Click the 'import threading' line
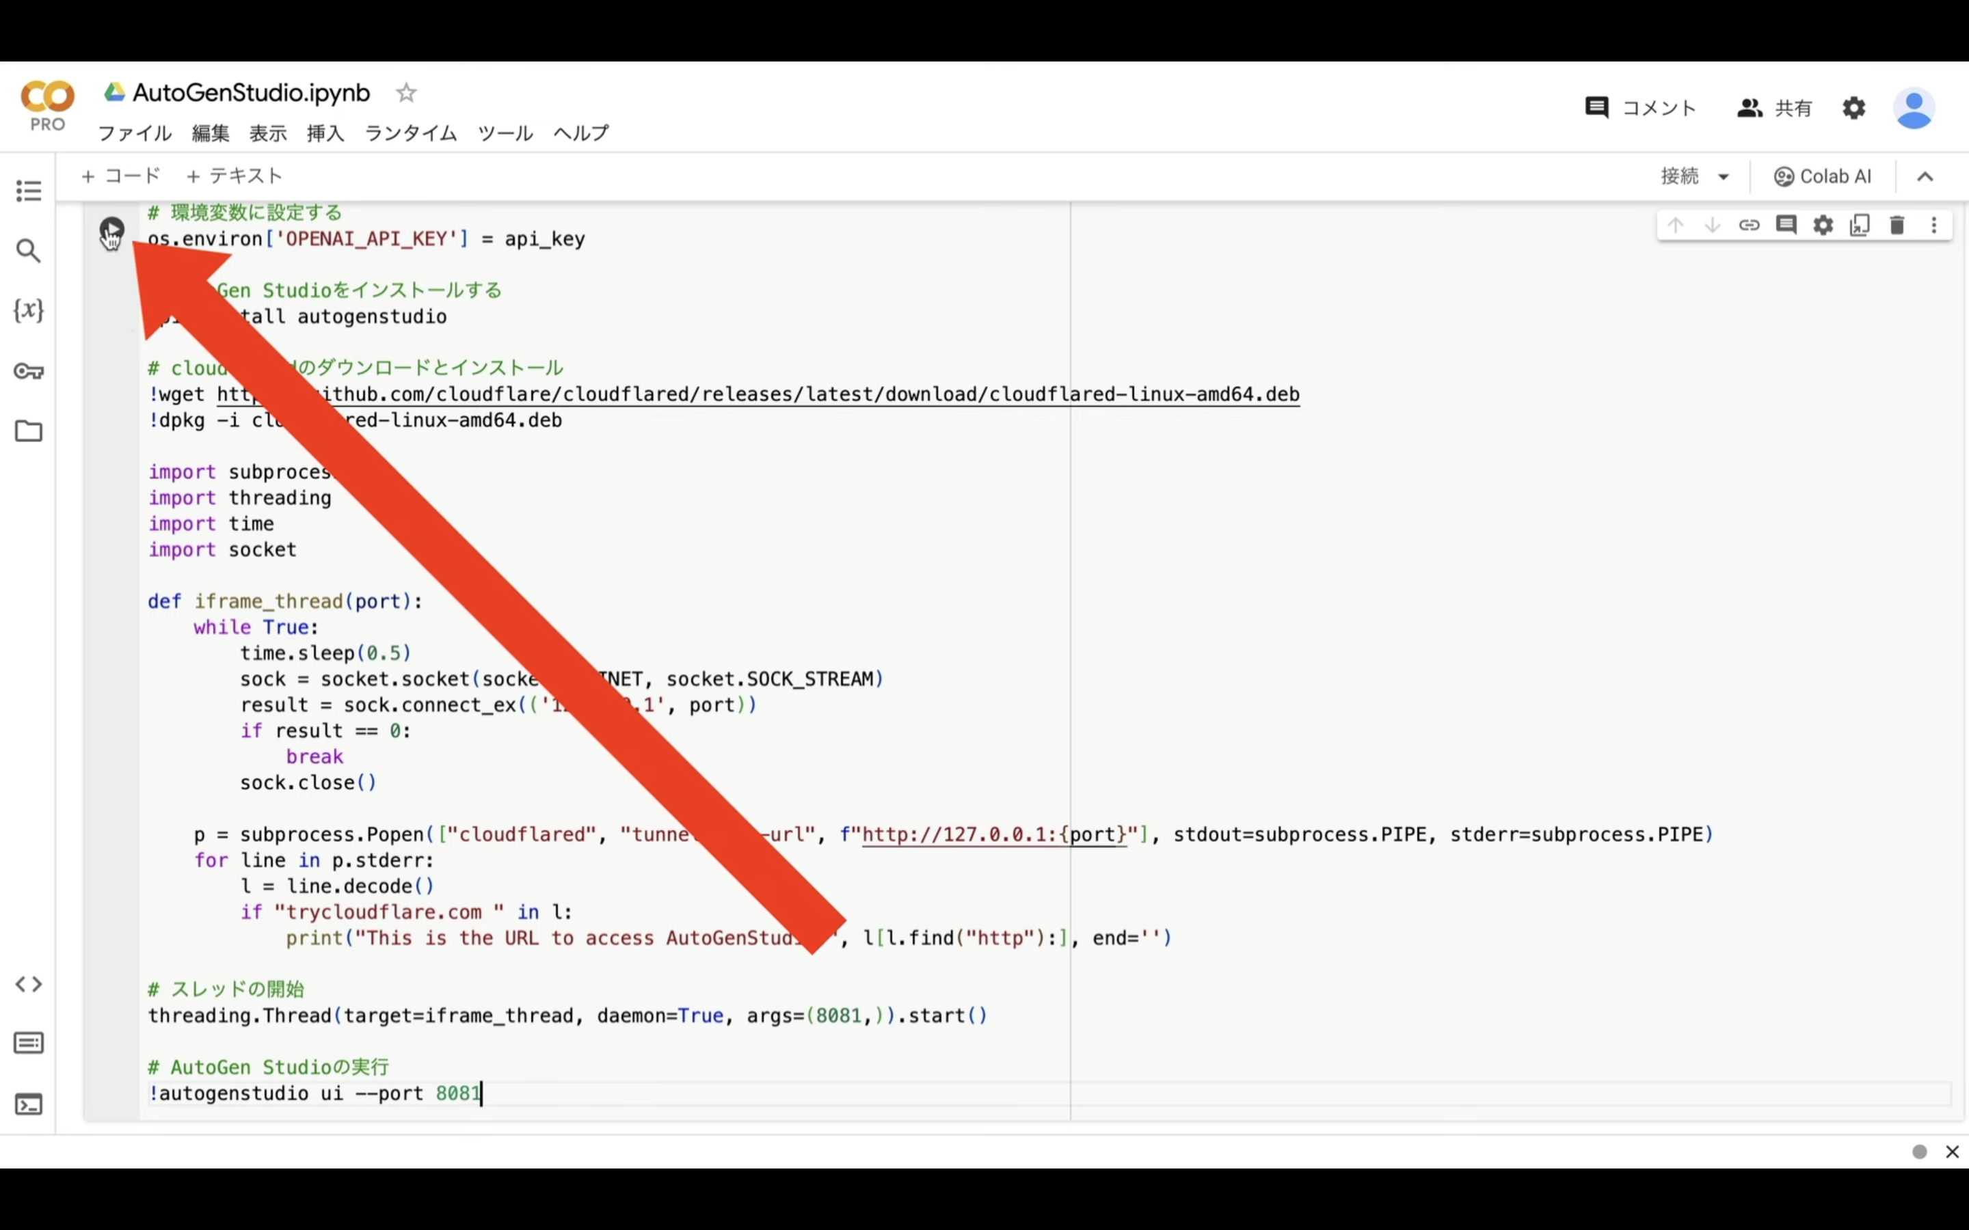Screen dimensions: 1969x1230 coord(240,498)
